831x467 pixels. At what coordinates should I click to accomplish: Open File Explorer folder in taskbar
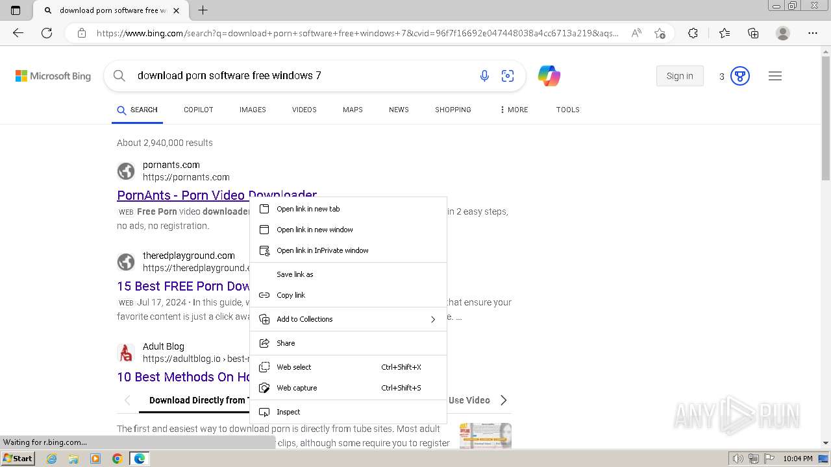pyautogui.click(x=73, y=459)
